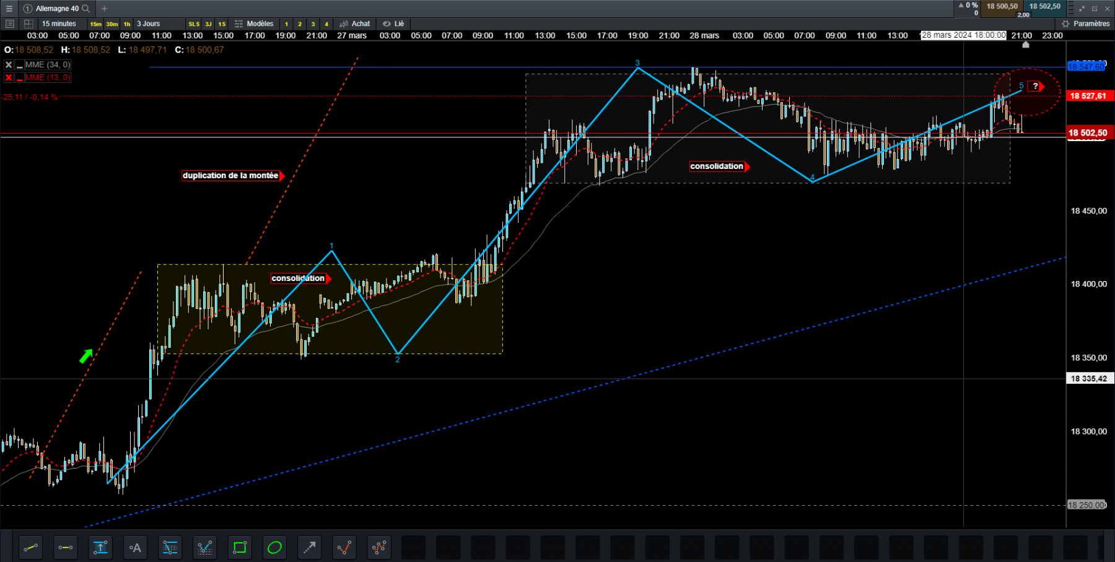Choose the green rectangle drawing tool
Viewport: 1115px width, 562px height.
click(240, 547)
